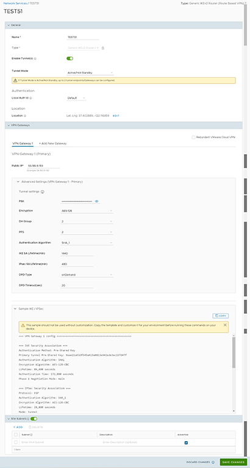Click info icon next to Location label
Screen dimensions: 250x468
pyautogui.click(x=25, y=116)
